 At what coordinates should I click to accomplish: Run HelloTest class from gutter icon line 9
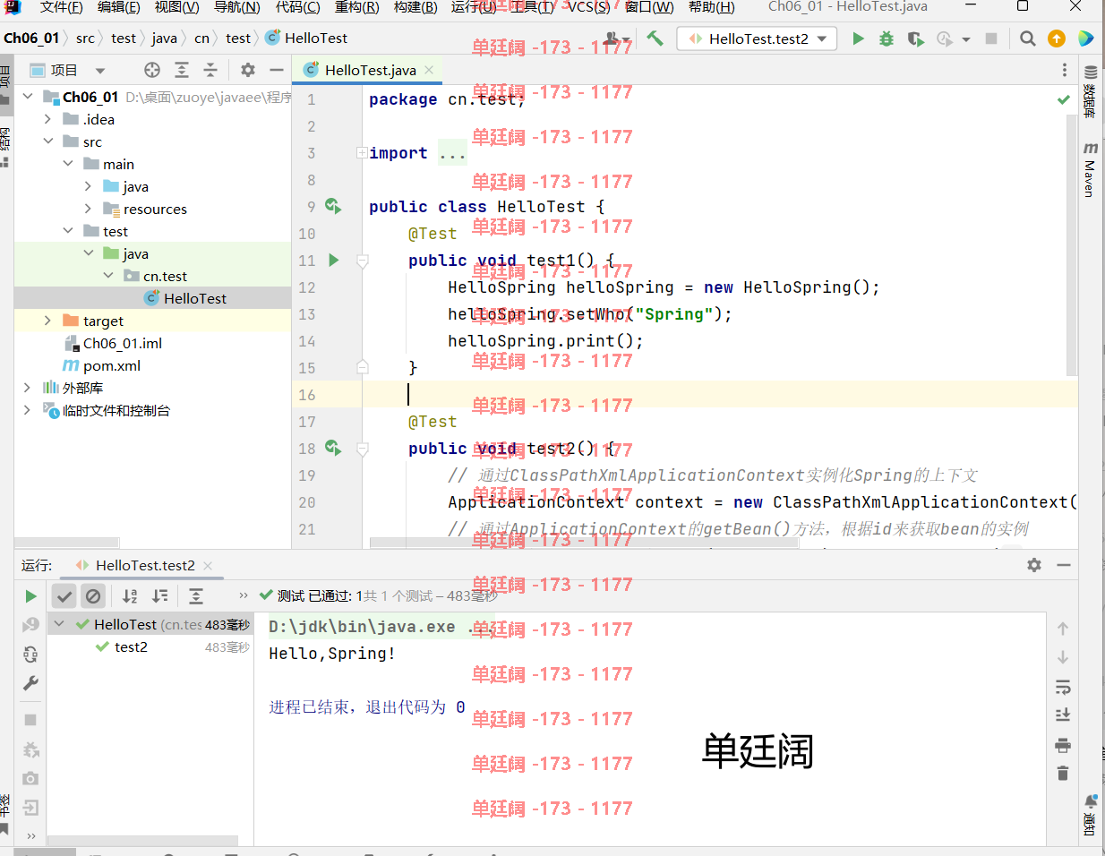pyautogui.click(x=333, y=207)
